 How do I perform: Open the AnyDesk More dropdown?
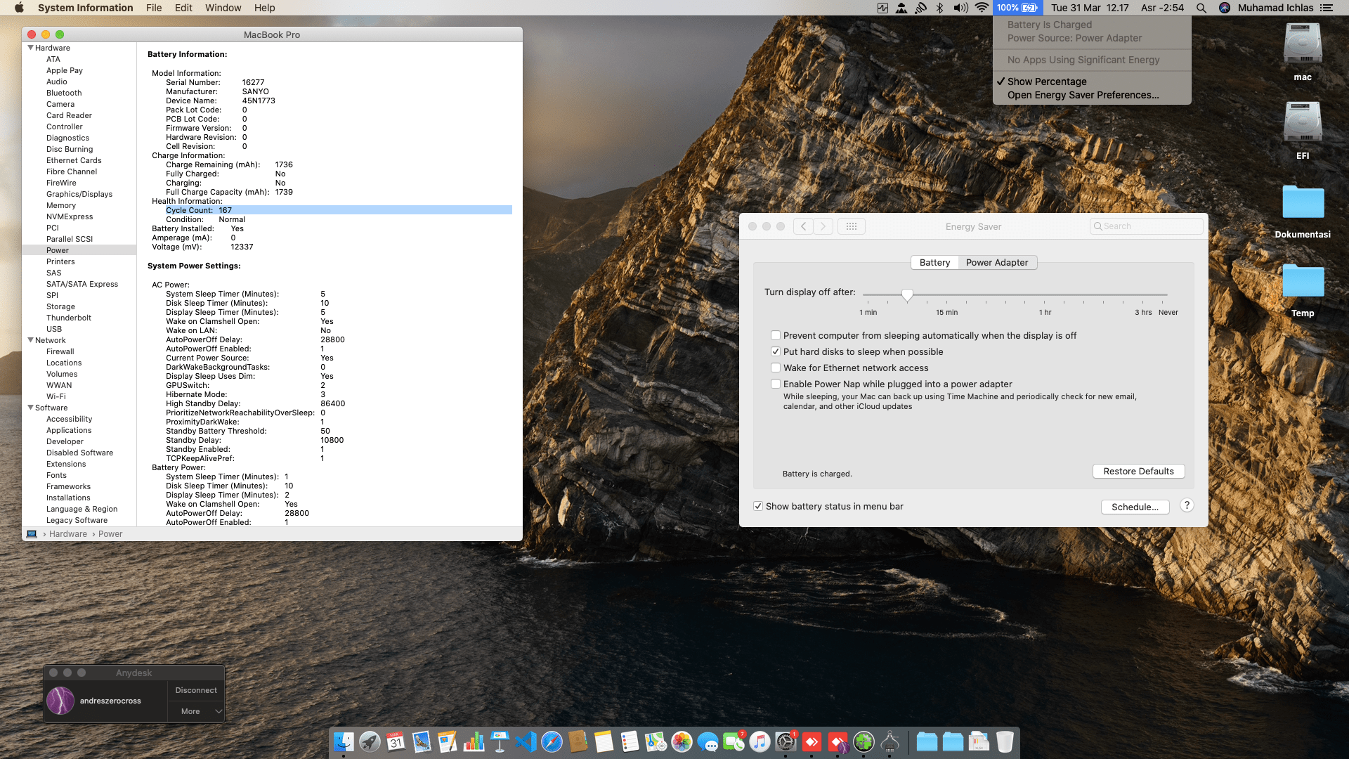pyautogui.click(x=196, y=711)
